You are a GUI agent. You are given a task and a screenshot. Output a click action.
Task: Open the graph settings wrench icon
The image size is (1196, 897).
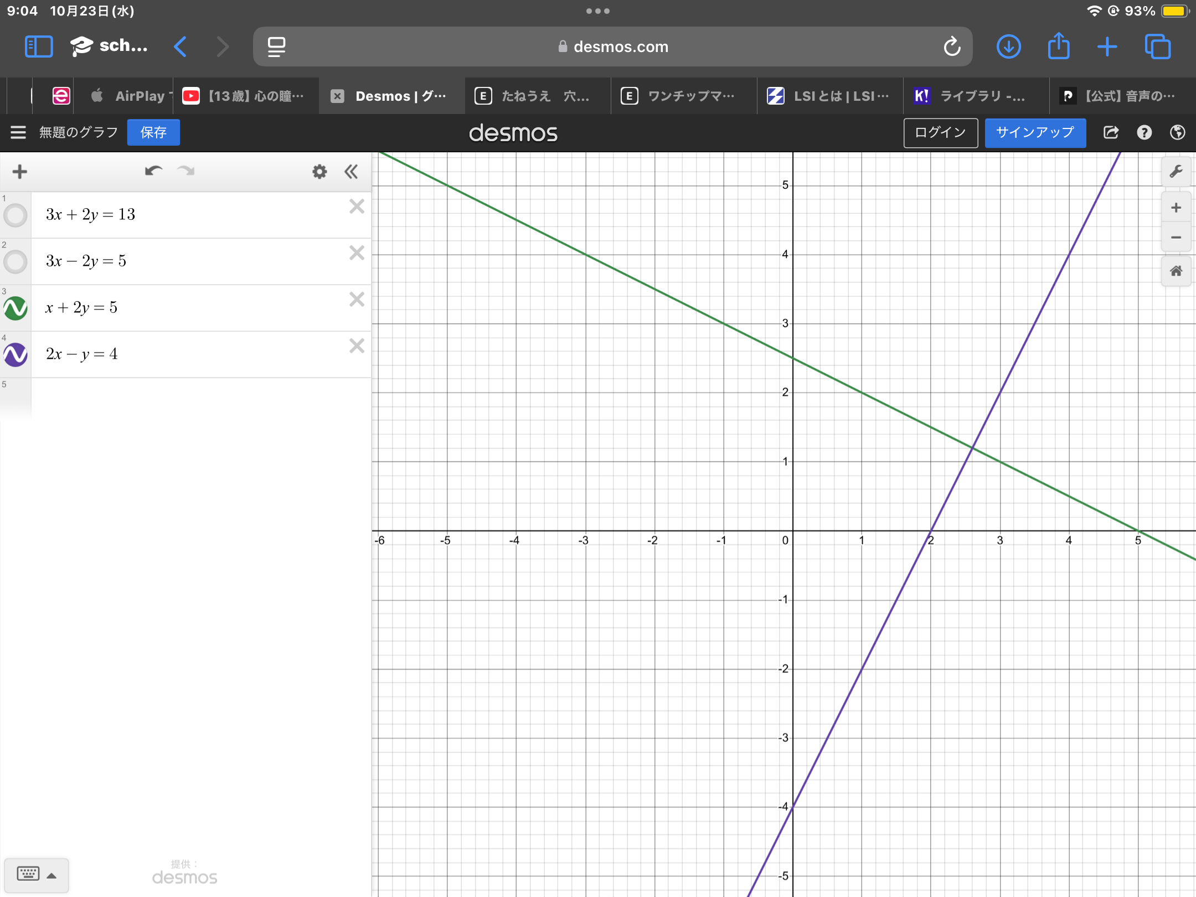point(1176,172)
